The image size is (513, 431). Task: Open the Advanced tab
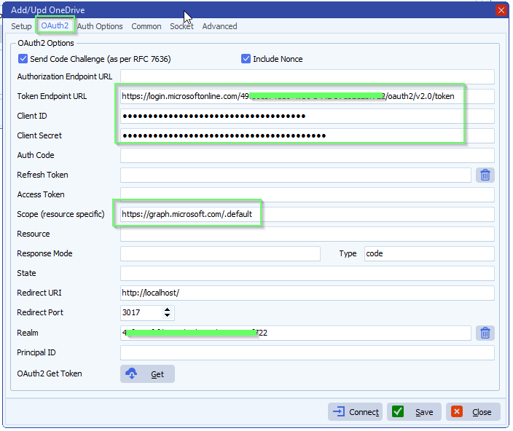click(219, 26)
